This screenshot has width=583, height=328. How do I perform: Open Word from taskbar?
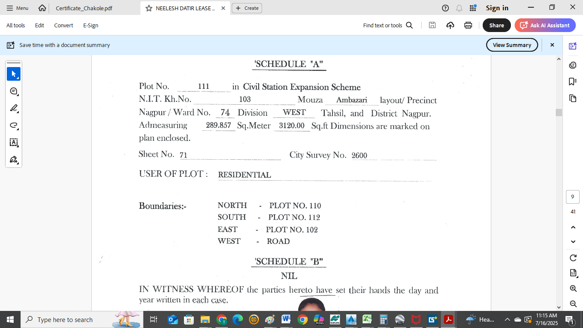(286, 319)
